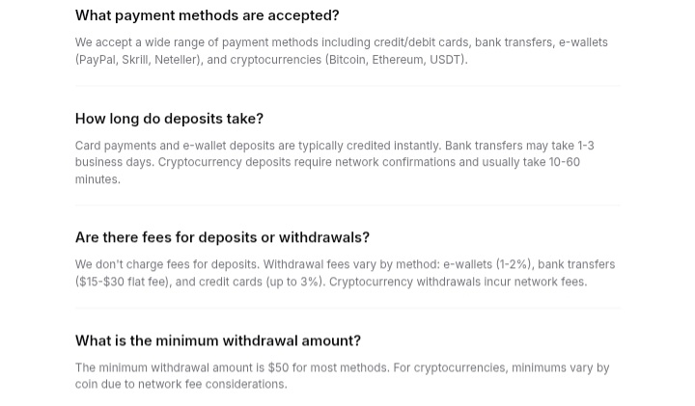Image resolution: width=695 pixels, height=406 pixels.
Task: Click the "Cryptocurrency withdrawals incur network fees" sentence
Action: [x=458, y=282]
